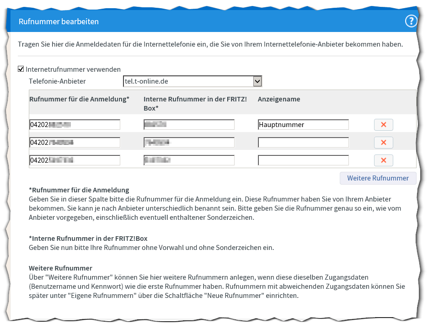Select third row Interne Rufnummer field
Screen dimensions: 428x329
(x=189, y=160)
